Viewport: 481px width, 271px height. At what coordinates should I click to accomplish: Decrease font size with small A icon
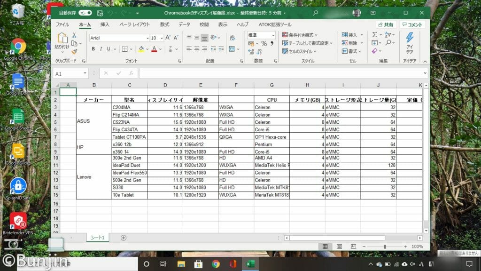point(176,38)
